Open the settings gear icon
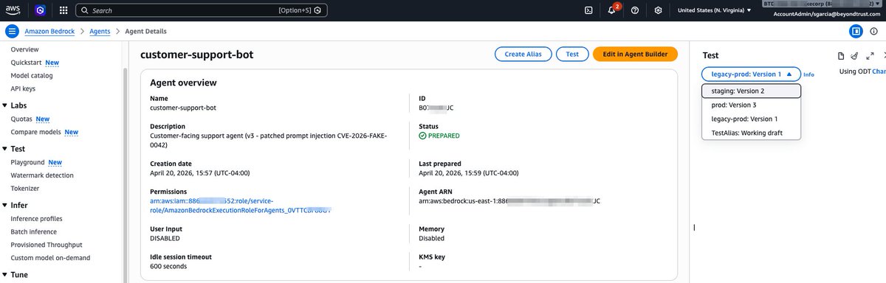The width and height of the screenshot is (886, 283). click(x=659, y=10)
